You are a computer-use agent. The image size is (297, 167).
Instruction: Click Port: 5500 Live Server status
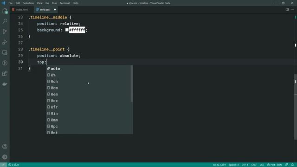click(274, 165)
